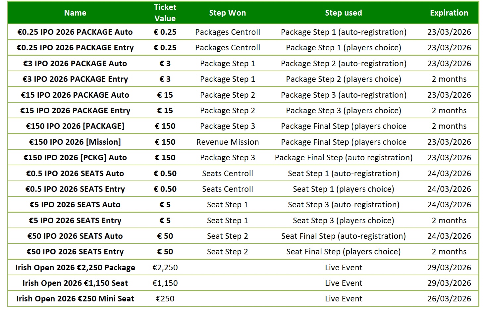Click Irish Open 2026 €250 Mini Seat
The height and width of the screenshot is (313, 483).
75,299
